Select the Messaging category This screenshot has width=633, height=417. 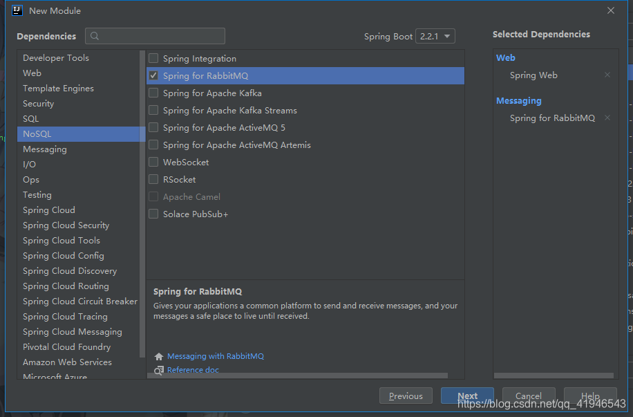tap(78, 149)
